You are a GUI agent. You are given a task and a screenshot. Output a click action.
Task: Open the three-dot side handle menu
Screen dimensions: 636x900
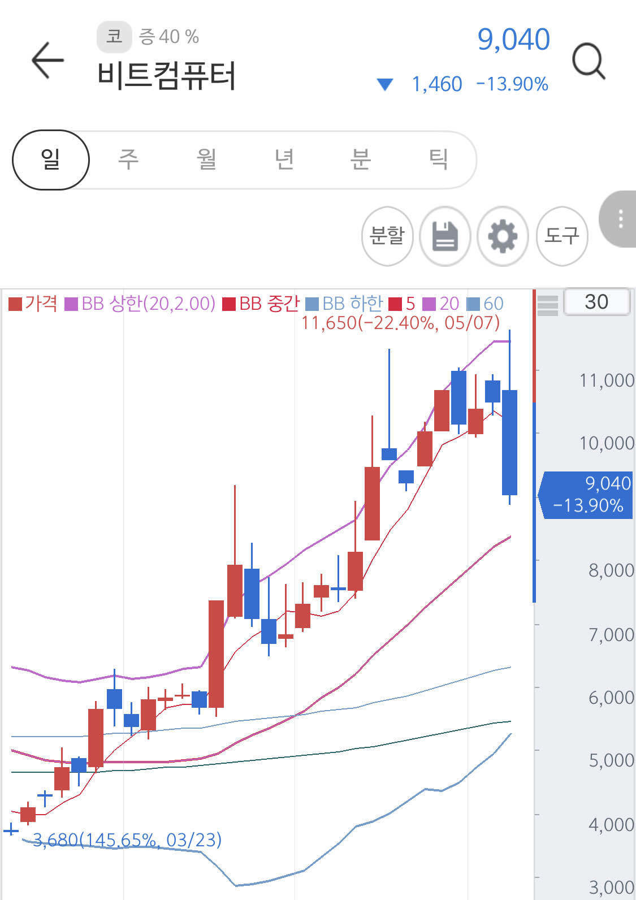coord(620,219)
